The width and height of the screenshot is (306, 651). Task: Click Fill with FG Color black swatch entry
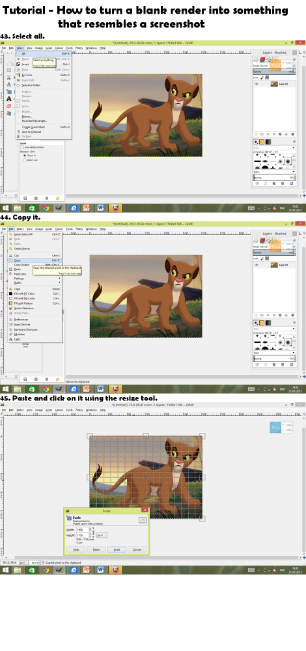click(35, 294)
